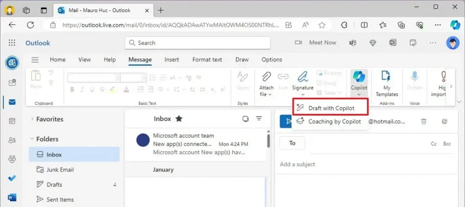This screenshot has height=207, width=465.
Task: Collapse the Folders group
Action: pyautogui.click(x=32, y=139)
